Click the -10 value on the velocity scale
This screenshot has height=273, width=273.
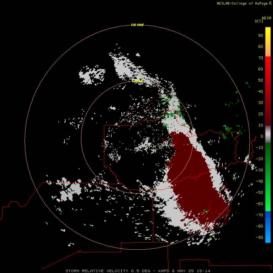tap(259, 148)
